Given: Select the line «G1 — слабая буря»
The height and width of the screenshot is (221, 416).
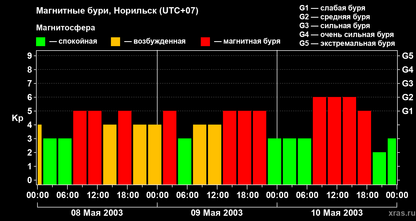Looking at the screenshot, I should 332,8.
